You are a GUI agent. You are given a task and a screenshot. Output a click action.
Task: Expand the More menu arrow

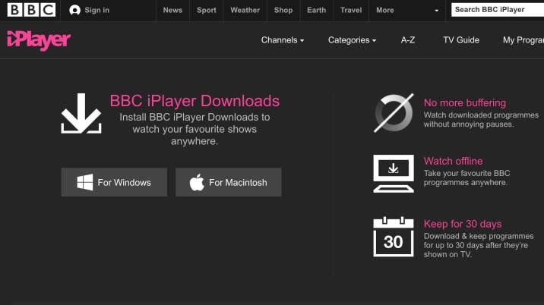(436, 11)
